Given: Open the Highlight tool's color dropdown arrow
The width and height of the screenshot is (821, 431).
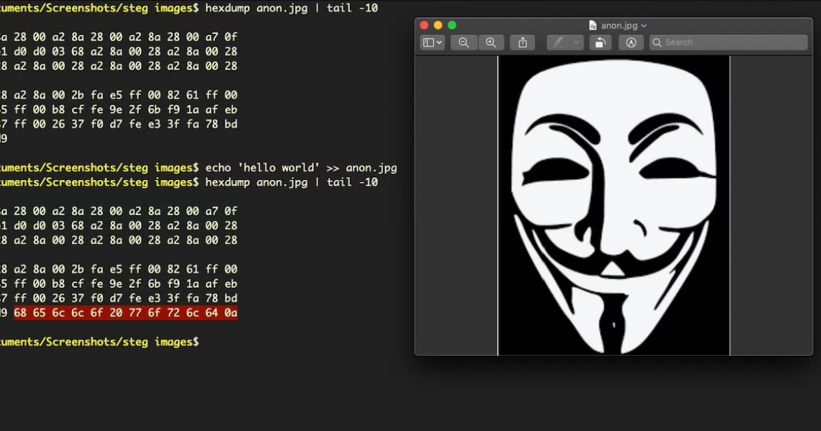Looking at the screenshot, I should click(577, 42).
